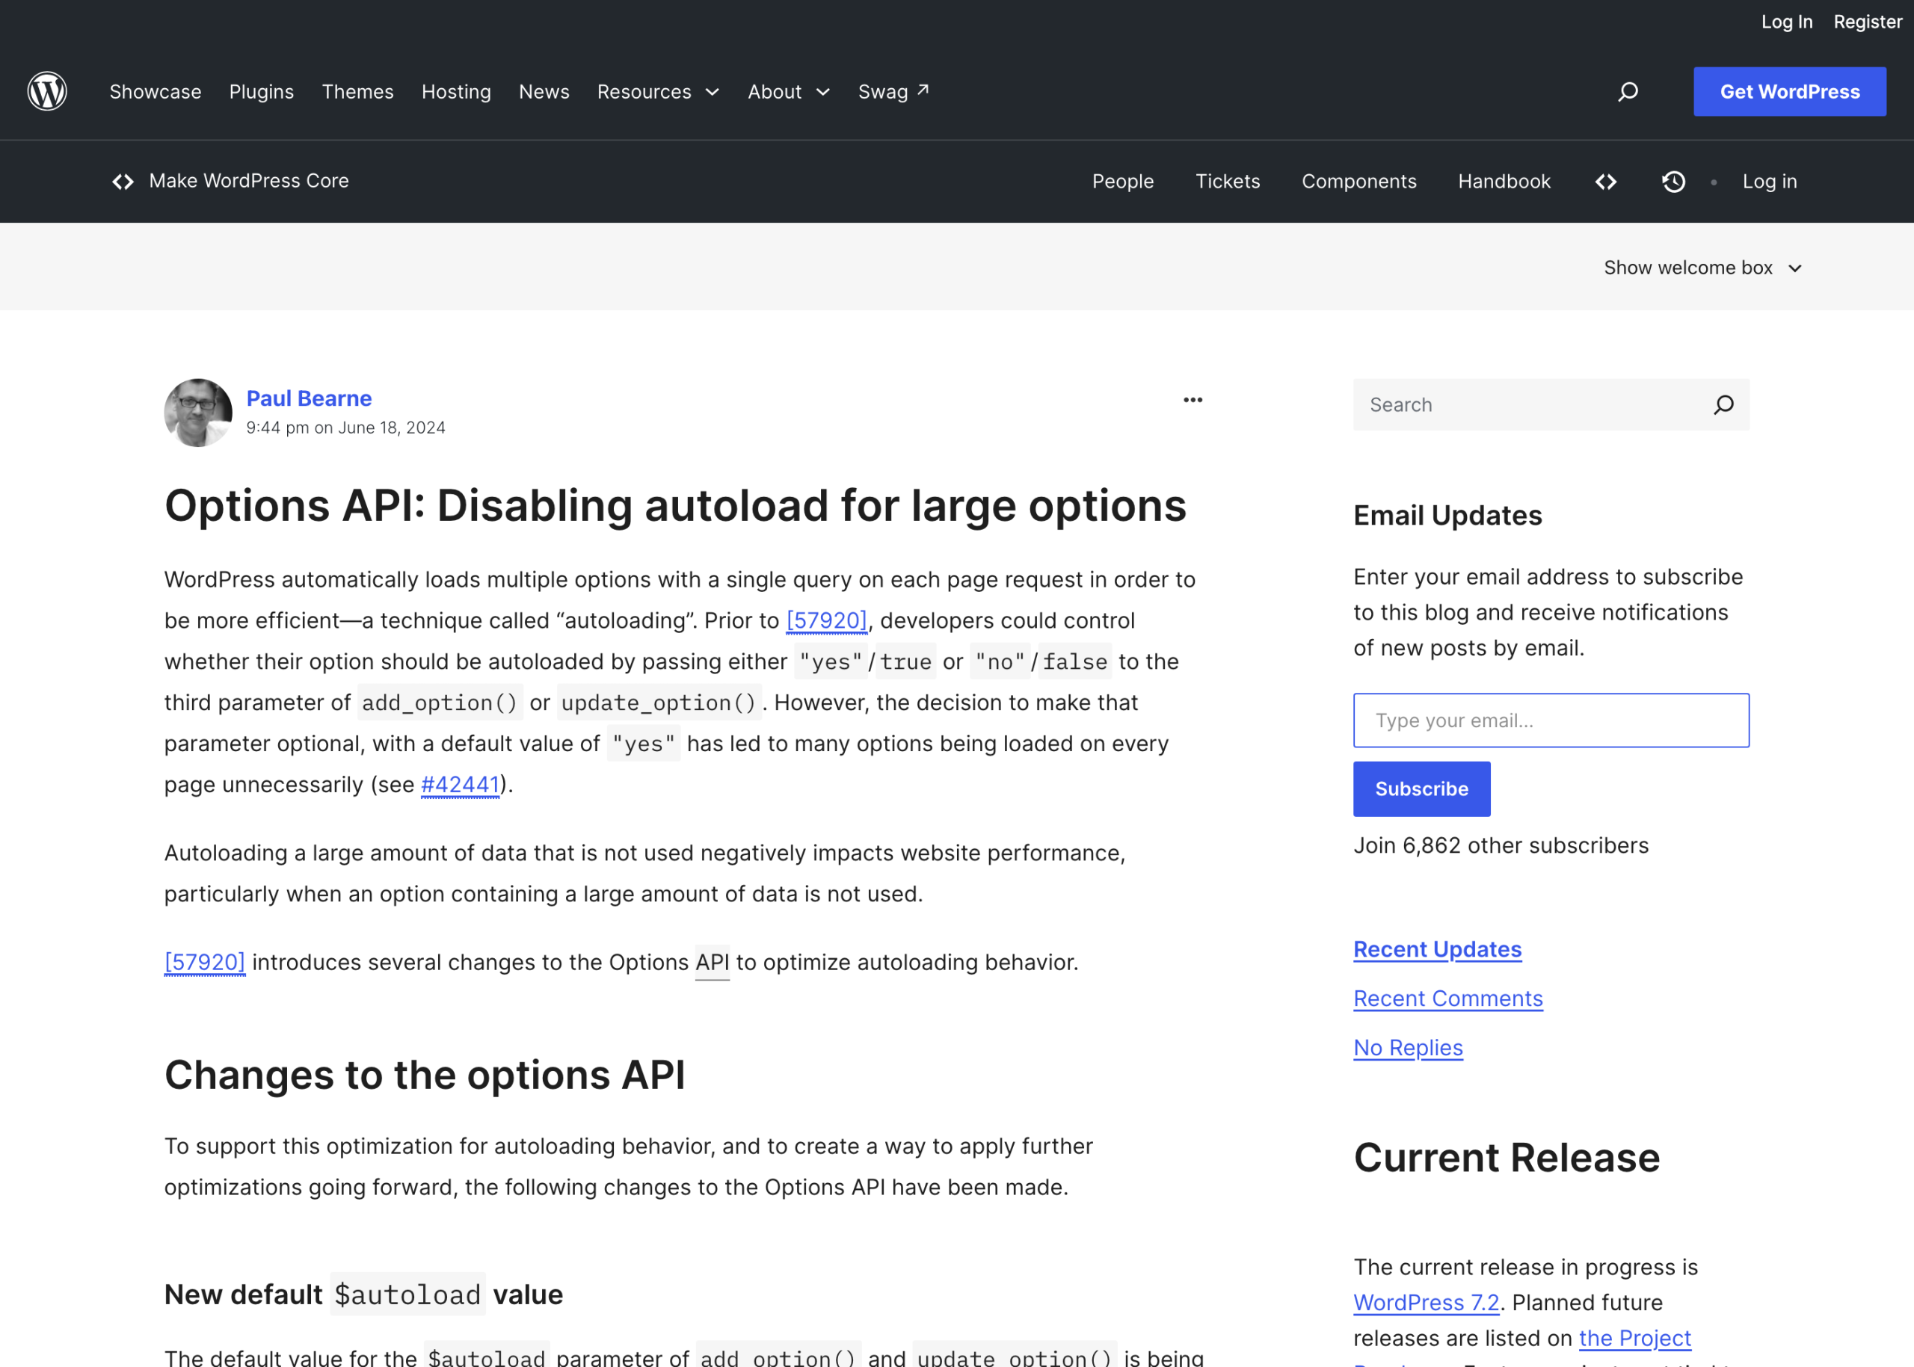This screenshot has height=1367, width=1914.
Task: Open the Plugins menu item
Action: point(262,92)
